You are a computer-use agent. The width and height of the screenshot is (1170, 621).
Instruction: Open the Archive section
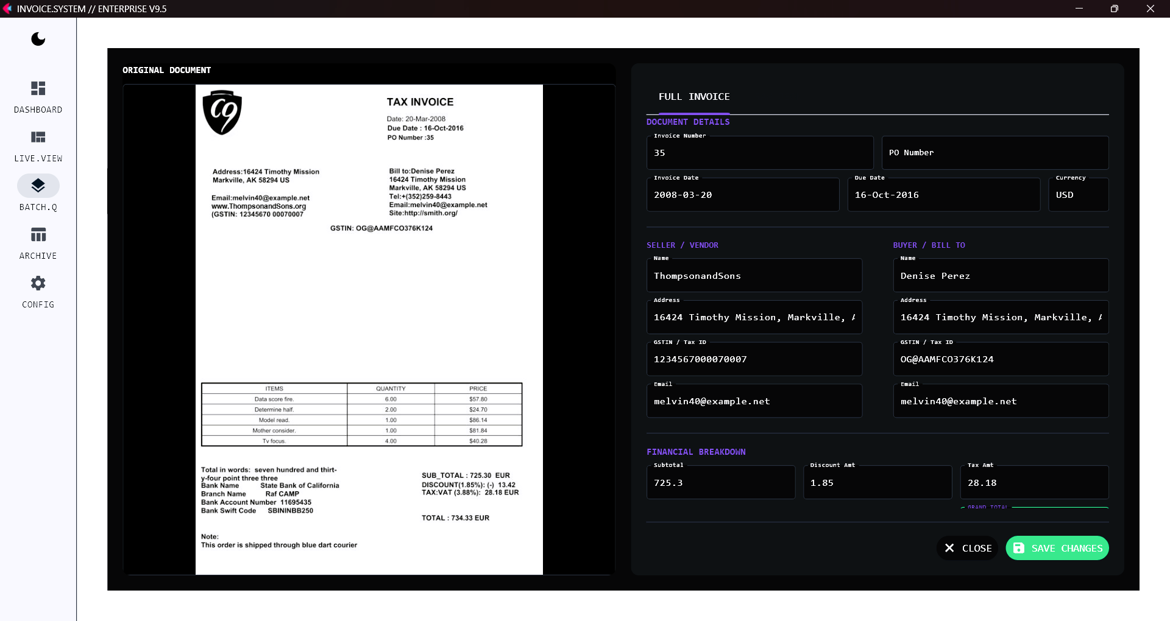pos(38,235)
